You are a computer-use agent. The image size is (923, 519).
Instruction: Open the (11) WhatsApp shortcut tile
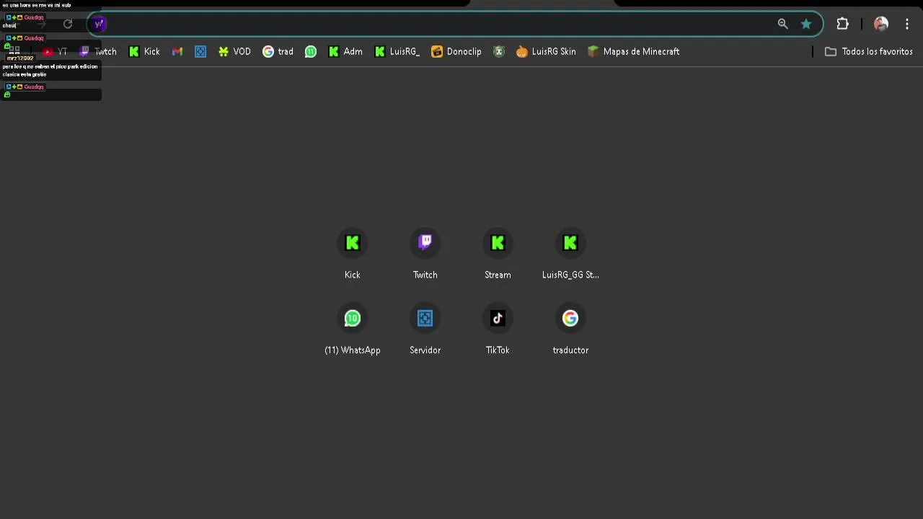coord(353,329)
